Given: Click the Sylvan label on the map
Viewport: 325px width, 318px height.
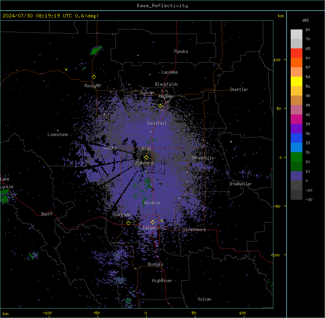Looking at the screenshot, I should click(147, 93).
